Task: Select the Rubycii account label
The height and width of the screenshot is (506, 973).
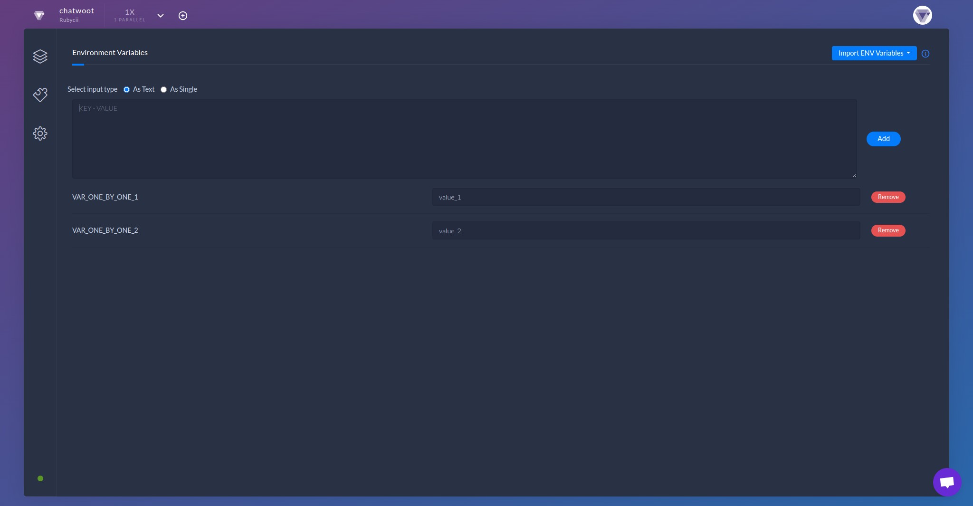Action: (x=69, y=19)
